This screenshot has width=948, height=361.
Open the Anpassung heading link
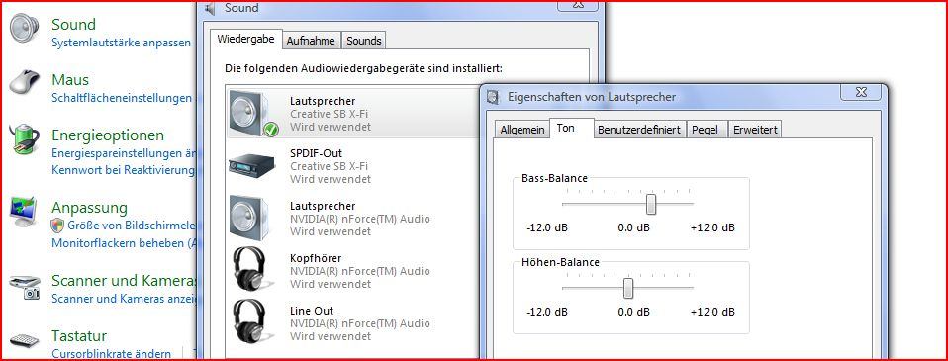point(89,208)
